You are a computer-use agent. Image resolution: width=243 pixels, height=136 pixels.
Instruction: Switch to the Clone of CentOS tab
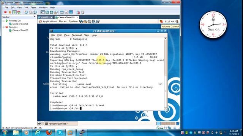pyautogui.click(x=66, y=17)
